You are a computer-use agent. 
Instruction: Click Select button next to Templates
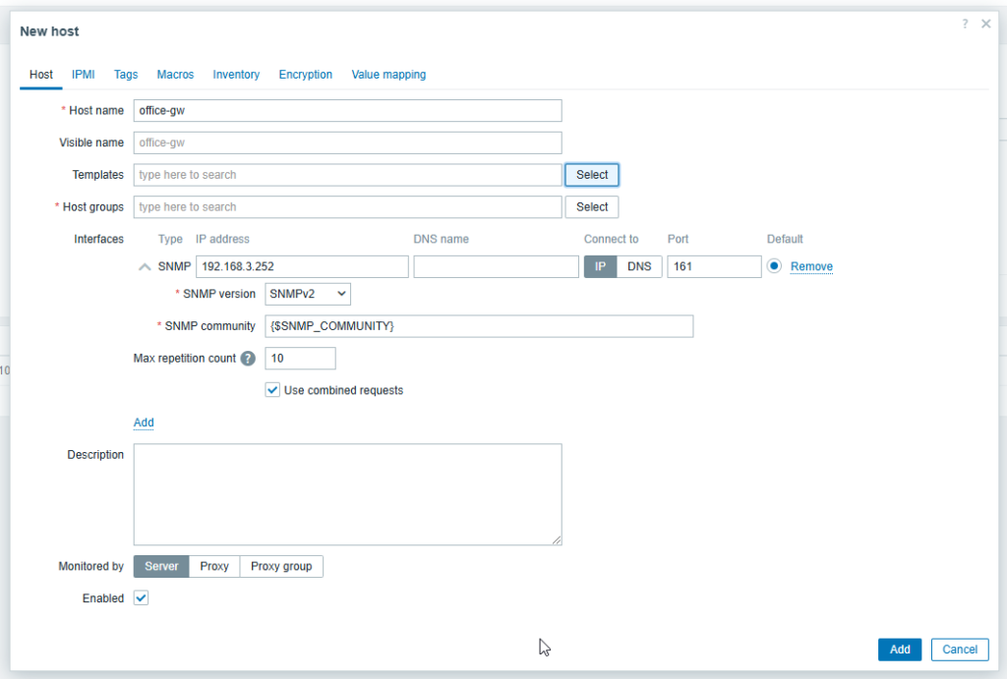[592, 175]
